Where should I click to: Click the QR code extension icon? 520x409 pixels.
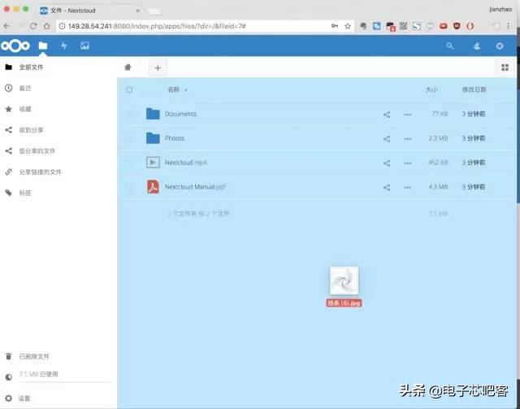point(403,26)
